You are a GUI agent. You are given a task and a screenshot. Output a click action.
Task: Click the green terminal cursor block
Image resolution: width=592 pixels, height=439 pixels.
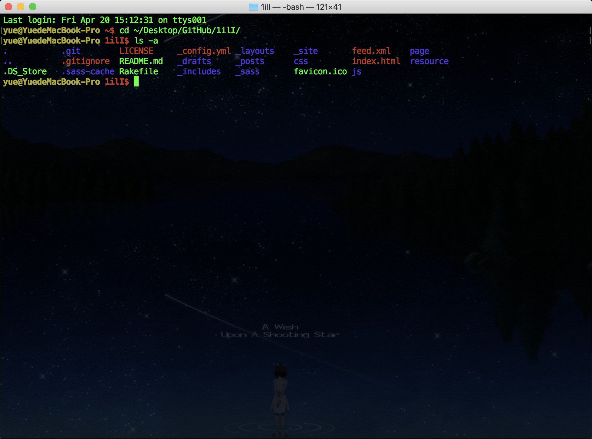pyautogui.click(x=136, y=81)
